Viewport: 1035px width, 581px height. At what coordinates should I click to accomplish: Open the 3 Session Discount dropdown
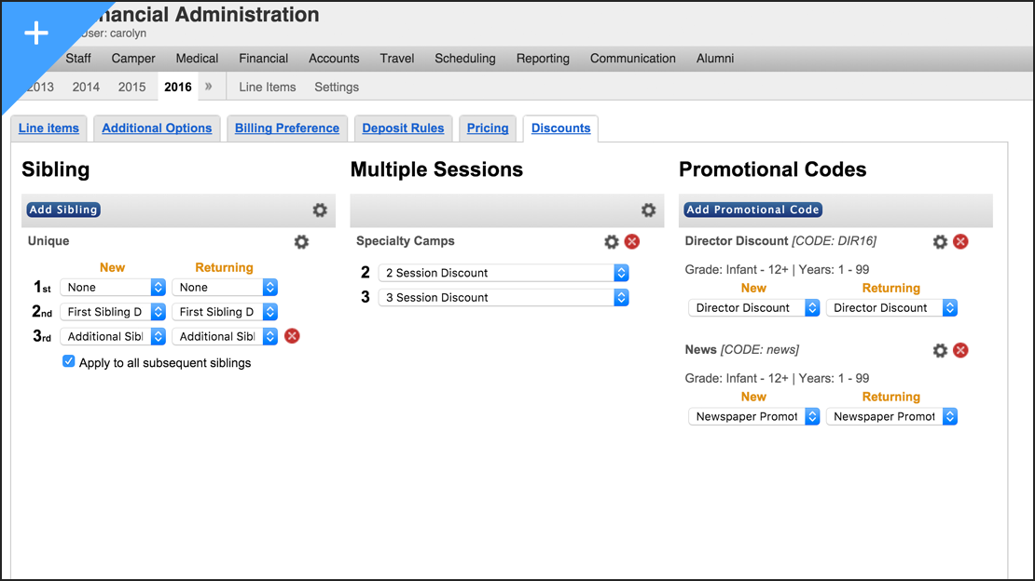tap(504, 297)
